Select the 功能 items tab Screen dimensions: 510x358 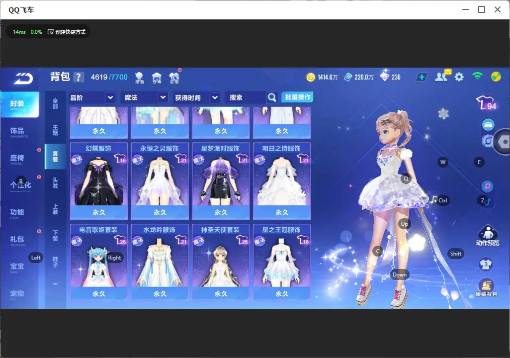pyautogui.click(x=19, y=213)
